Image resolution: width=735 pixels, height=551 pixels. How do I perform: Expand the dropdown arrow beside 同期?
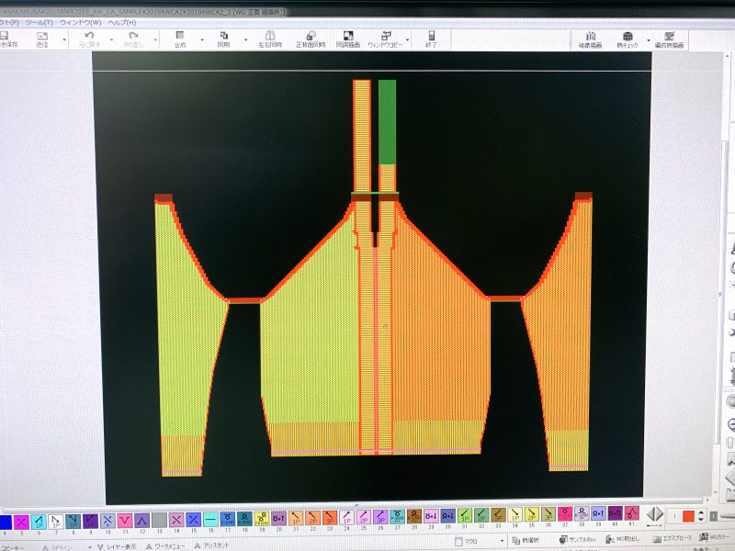245,40
